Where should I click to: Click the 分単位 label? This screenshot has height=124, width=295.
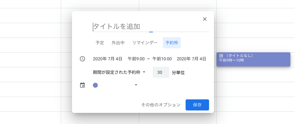tap(178, 73)
